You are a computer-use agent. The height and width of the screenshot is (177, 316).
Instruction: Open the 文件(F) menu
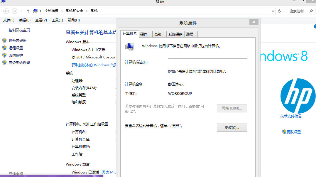pyautogui.click(x=9, y=20)
